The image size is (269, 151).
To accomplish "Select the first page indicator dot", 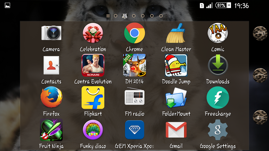I will (116, 16).
